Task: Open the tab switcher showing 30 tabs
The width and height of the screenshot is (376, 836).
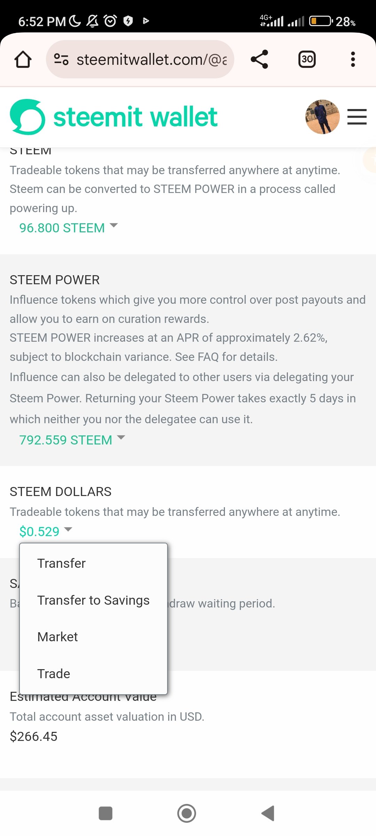Action: pos(307,59)
